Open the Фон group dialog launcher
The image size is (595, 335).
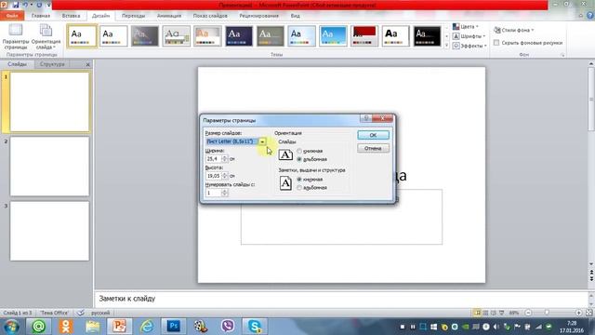point(562,55)
